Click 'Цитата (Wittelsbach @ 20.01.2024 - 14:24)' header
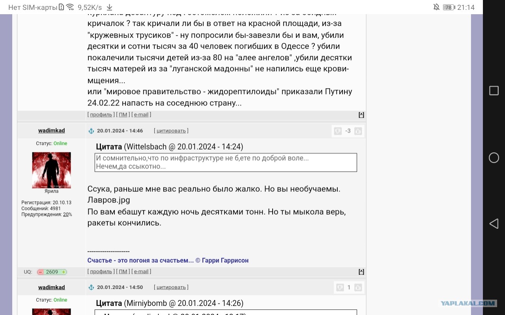Screen dimensions: 505x315 pyautogui.click(x=170, y=147)
